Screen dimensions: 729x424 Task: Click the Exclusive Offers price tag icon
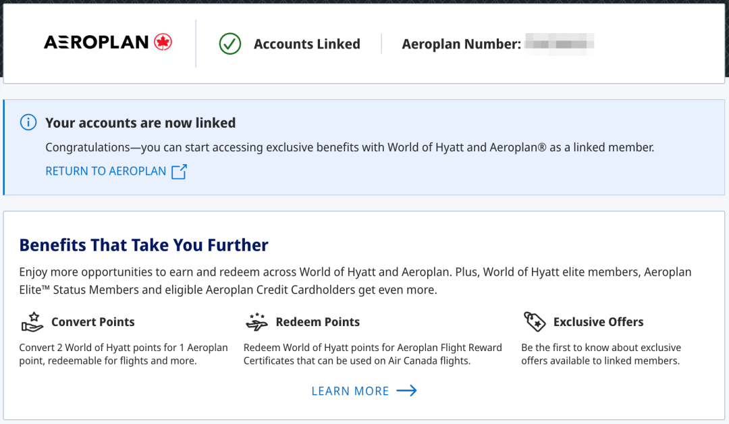point(535,322)
